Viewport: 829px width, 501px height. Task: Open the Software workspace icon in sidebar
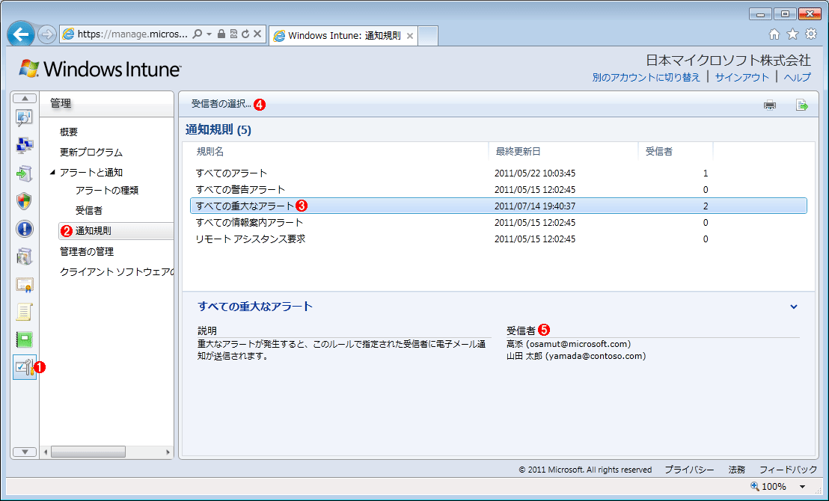click(25, 256)
